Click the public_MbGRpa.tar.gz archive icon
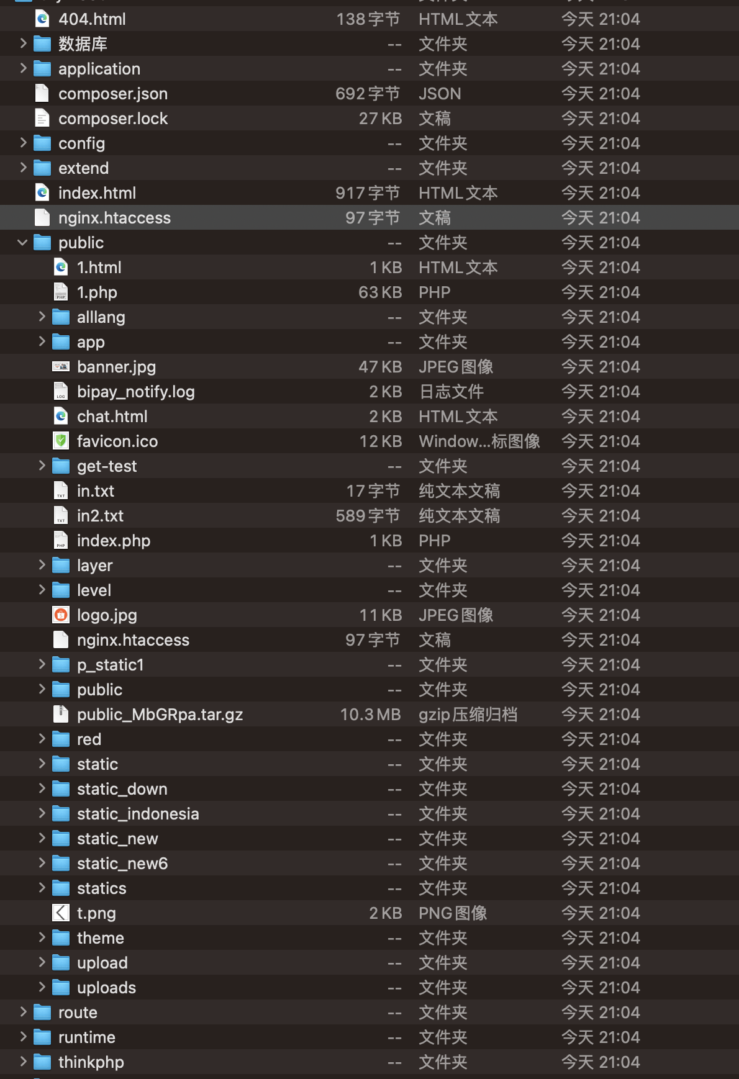The width and height of the screenshot is (739, 1079). [x=61, y=715]
